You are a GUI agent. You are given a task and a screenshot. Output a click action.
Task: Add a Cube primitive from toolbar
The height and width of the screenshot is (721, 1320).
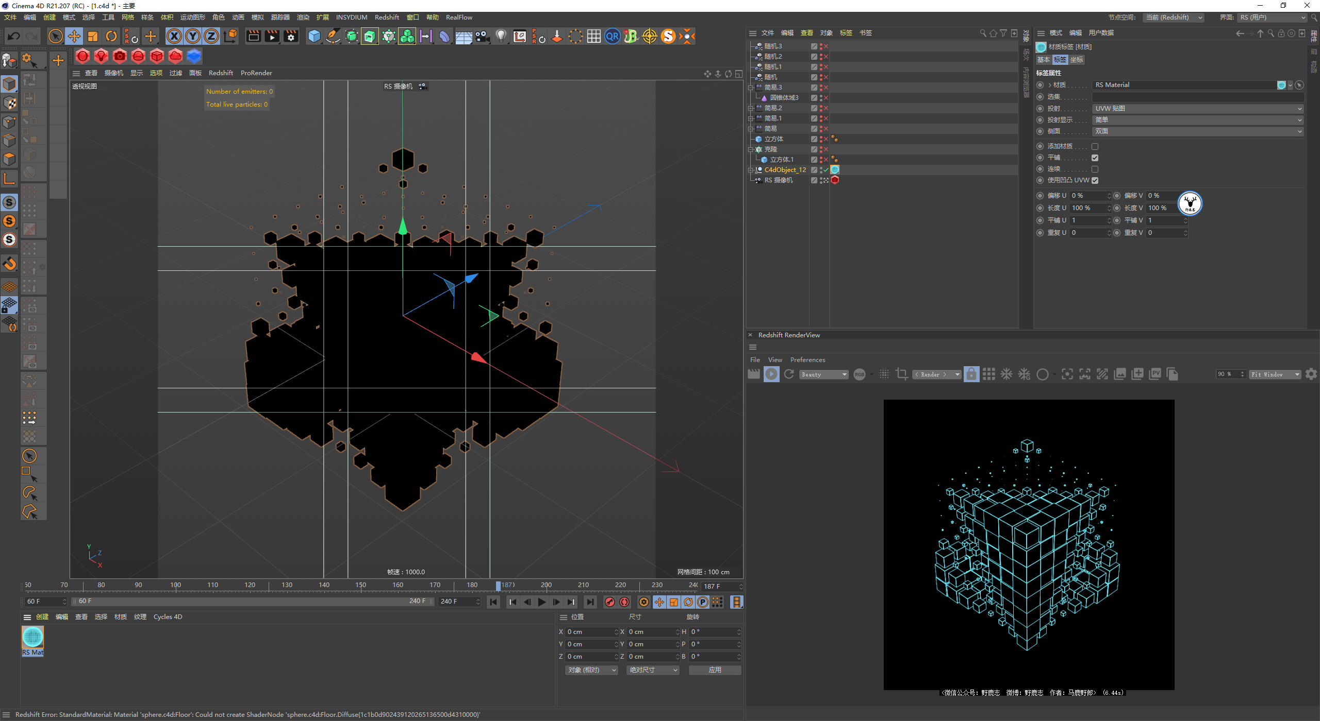coord(314,36)
